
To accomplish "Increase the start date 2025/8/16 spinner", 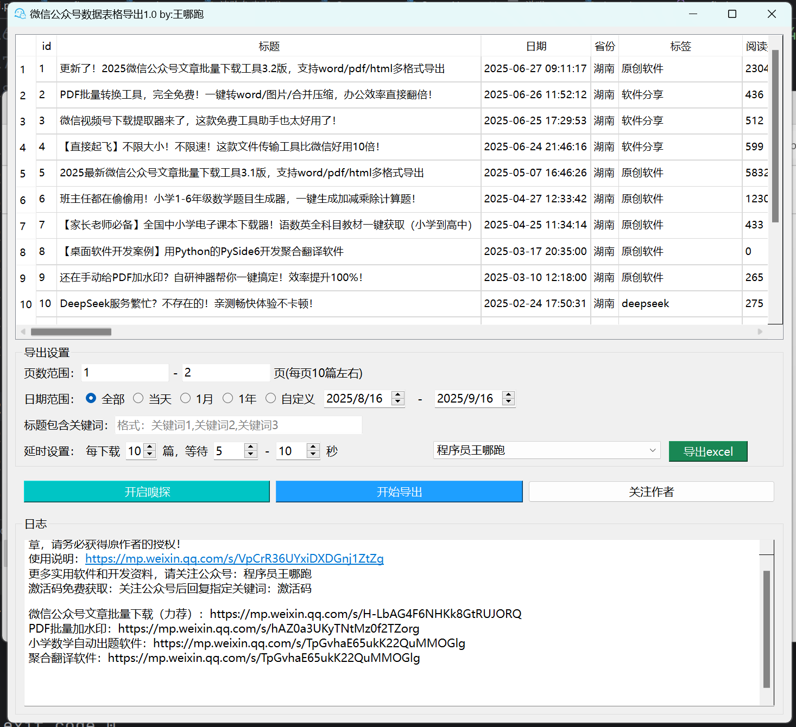I will coord(398,395).
